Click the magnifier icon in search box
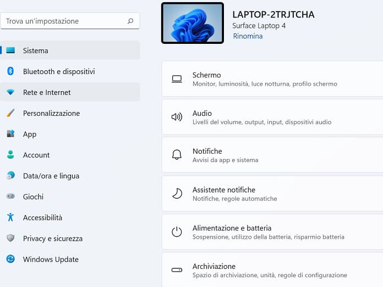Viewport: 383px width, 287px height. pyautogui.click(x=130, y=21)
